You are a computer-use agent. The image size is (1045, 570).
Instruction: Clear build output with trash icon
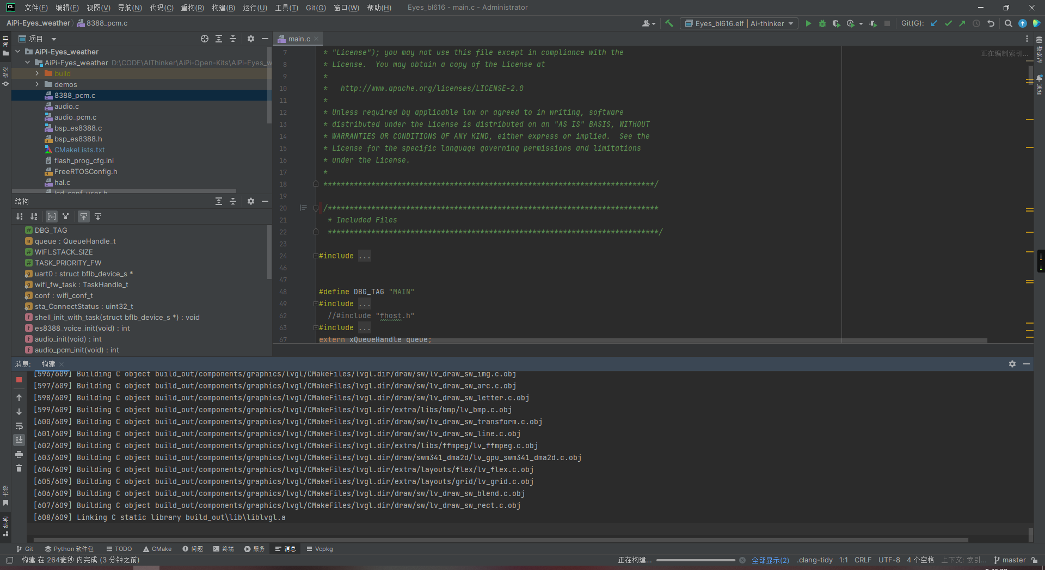(19, 468)
